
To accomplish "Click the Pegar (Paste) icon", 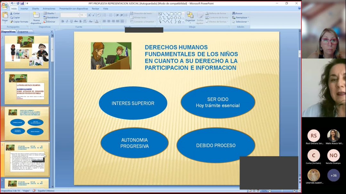I will pos(5,16).
